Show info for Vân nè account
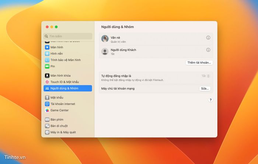Viewport: 258px width, 164px height. (x=208, y=38)
